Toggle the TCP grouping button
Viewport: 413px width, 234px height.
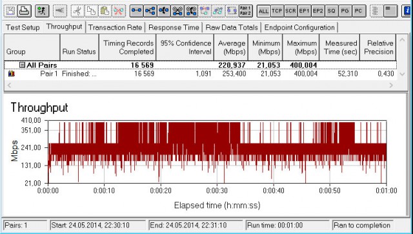[277, 11]
